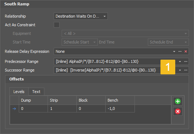The width and height of the screenshot is (194, 134).
Task: Open the Equipment All dropdown
Action: 125,33
